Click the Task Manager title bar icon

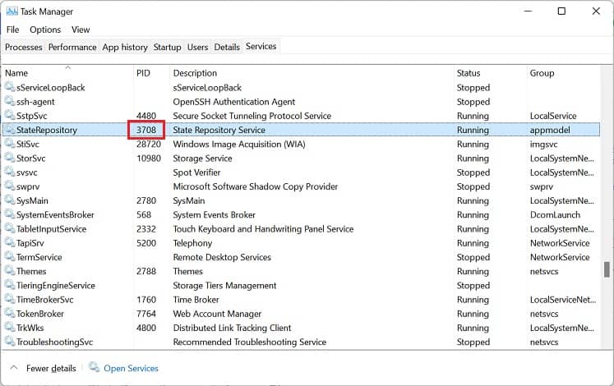click(x=12, y=11)
